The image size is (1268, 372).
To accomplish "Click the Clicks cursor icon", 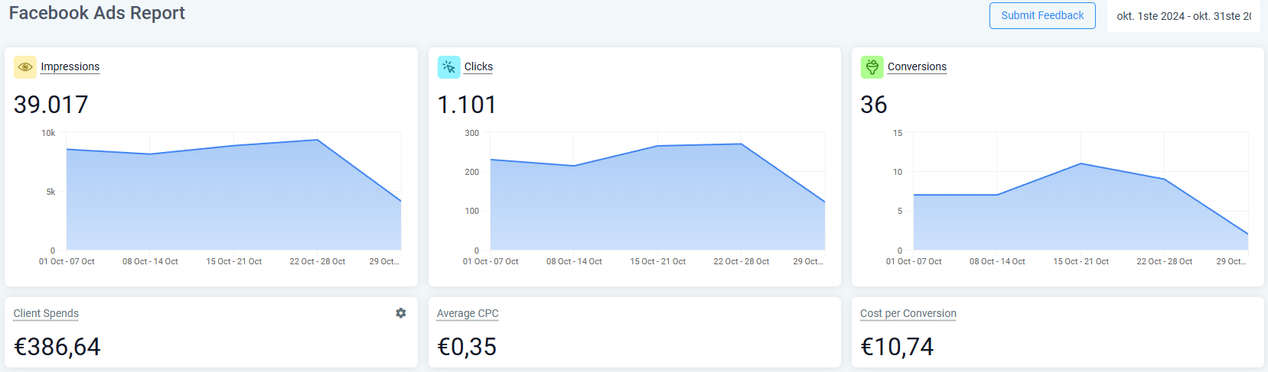I will tap(448, 67).
